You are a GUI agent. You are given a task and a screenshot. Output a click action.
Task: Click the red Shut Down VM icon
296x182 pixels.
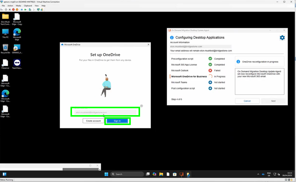point(13,9)
